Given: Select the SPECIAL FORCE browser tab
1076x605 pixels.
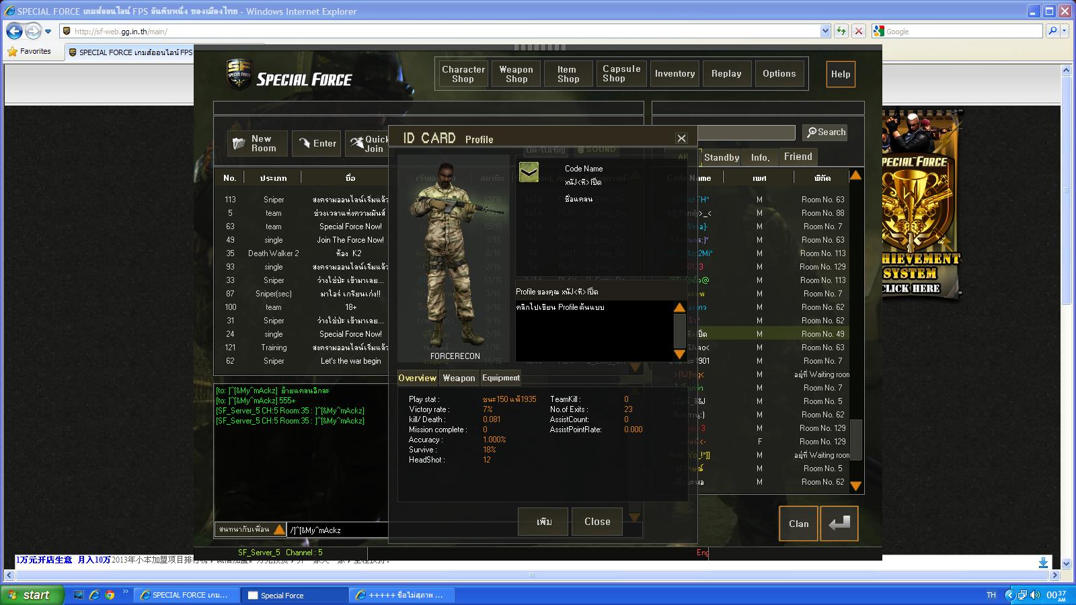Looking at the screenshot, I should (130, 52).
